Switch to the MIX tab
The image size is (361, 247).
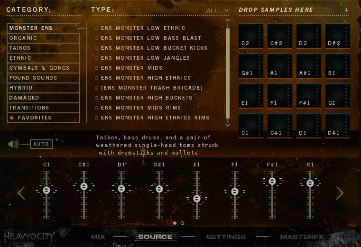[98, 237]
